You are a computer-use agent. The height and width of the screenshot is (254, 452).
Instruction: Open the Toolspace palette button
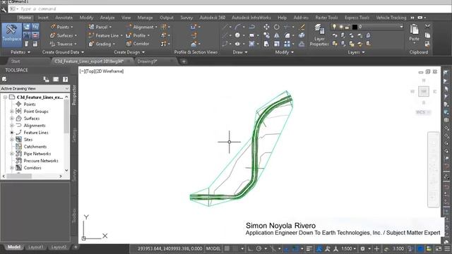click(11, 35)
